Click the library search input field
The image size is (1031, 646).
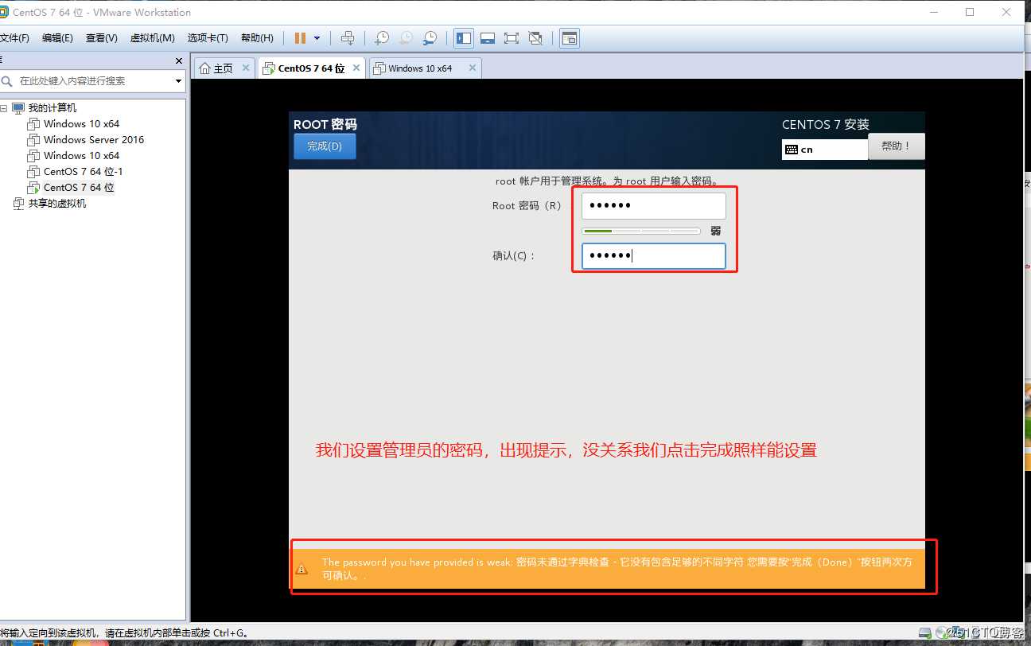point(94,81)
